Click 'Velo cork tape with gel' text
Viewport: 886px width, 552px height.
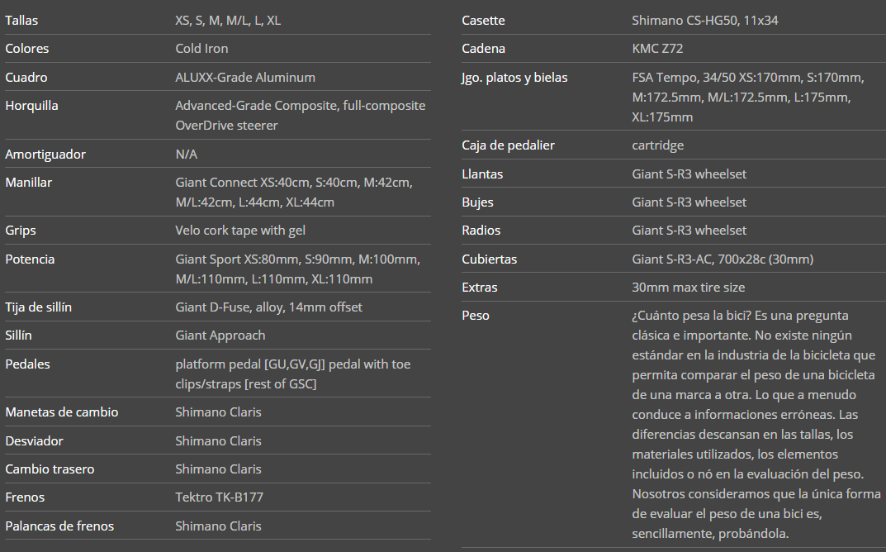(x=240, y=231)
